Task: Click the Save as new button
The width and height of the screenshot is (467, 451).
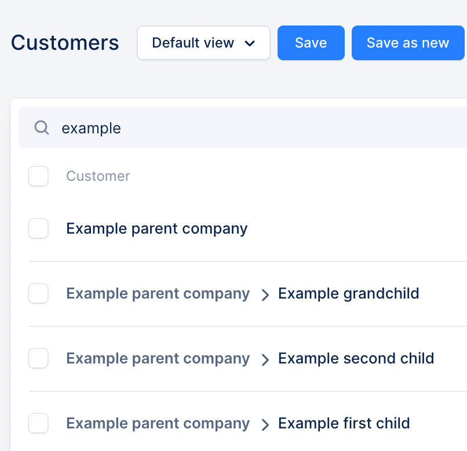Action: click(408, 43)
